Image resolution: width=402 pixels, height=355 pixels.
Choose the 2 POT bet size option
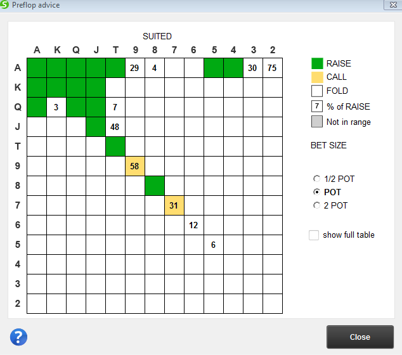[316, 205]
